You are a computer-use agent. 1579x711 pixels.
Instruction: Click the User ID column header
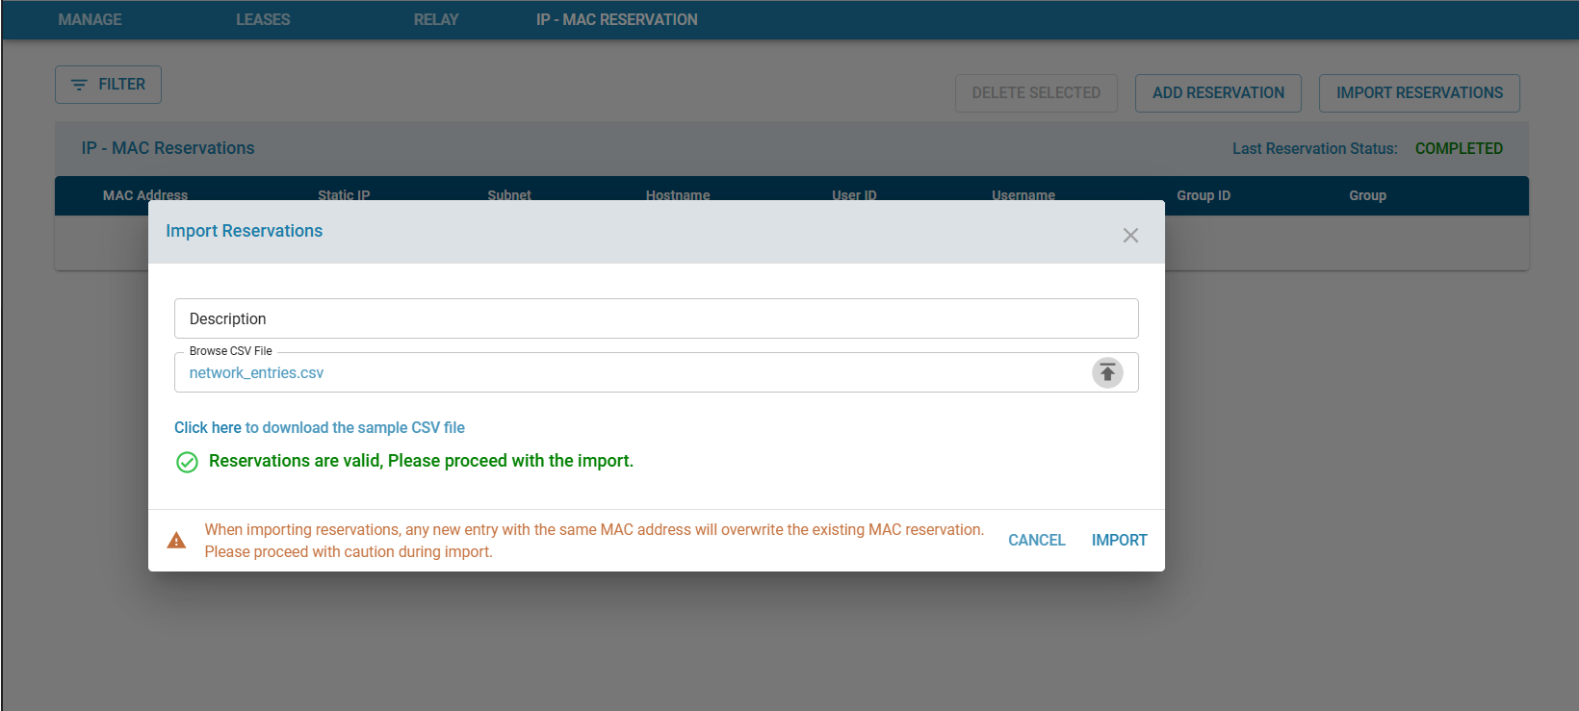click(854, 194)
